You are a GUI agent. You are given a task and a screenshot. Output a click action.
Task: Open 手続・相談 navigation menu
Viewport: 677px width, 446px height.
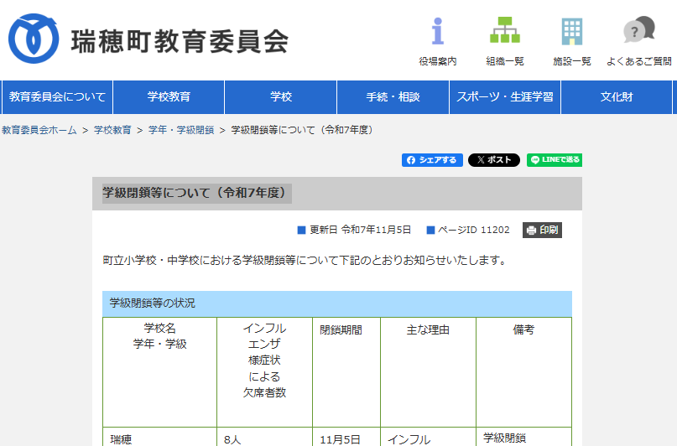pyautogui.click(x=393, y=97)
